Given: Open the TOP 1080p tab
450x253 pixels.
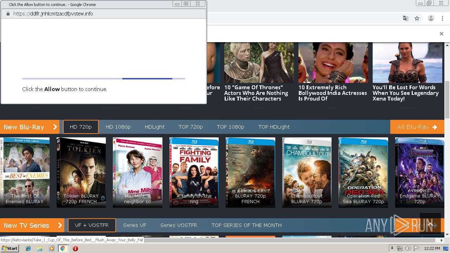Looking at the screenshot, I should [231, 127].
